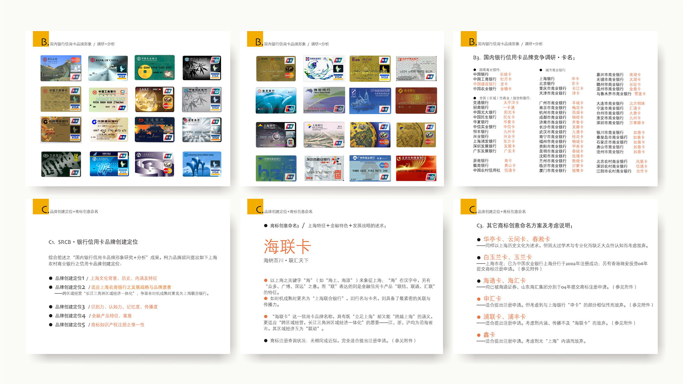Click the heading 'C1. SRCB・银行信用卡品牌创建定位'
Image resolution: width=683 pixels, height=384 pixels.
[x=93, y=242]
